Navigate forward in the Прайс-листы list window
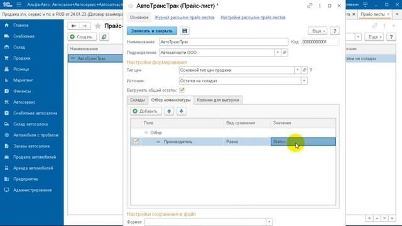This screenshot has width=402, height=226. 85,26
